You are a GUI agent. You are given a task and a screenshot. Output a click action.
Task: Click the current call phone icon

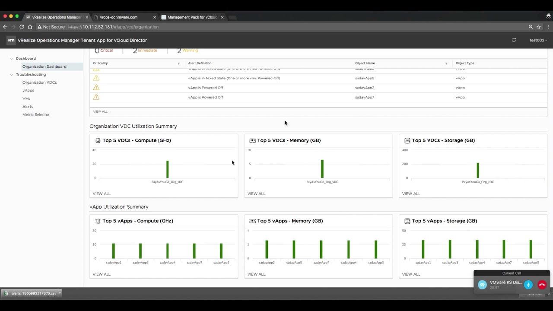483,285
